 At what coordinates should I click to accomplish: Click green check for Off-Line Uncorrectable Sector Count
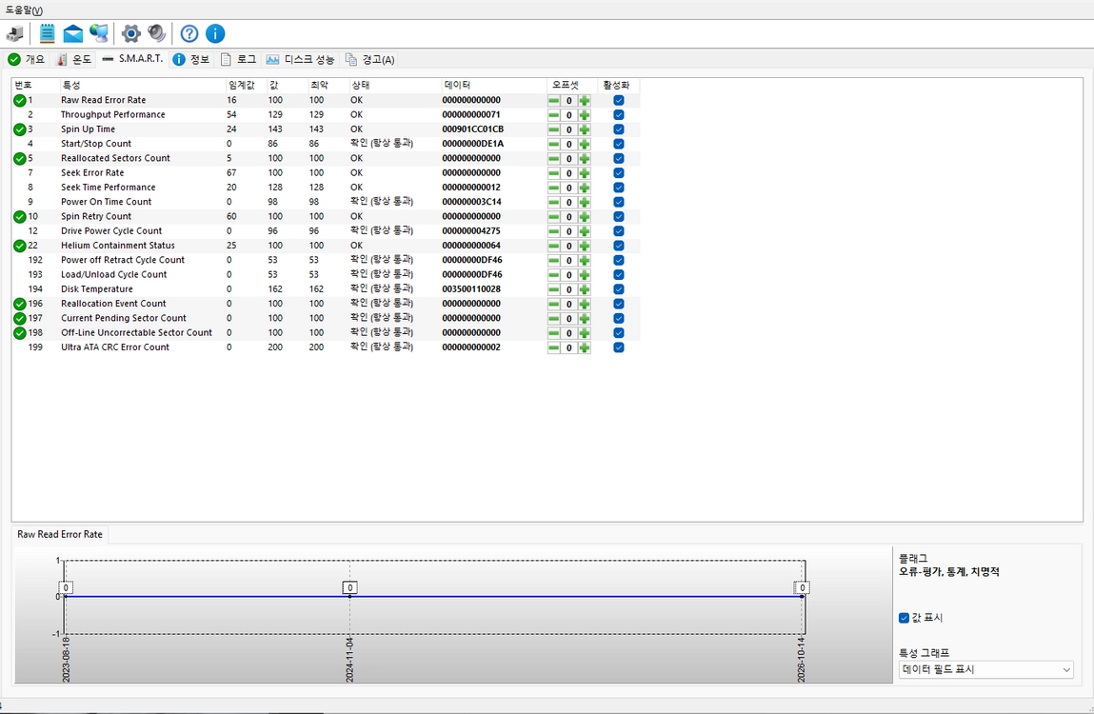tap(20, 333)
